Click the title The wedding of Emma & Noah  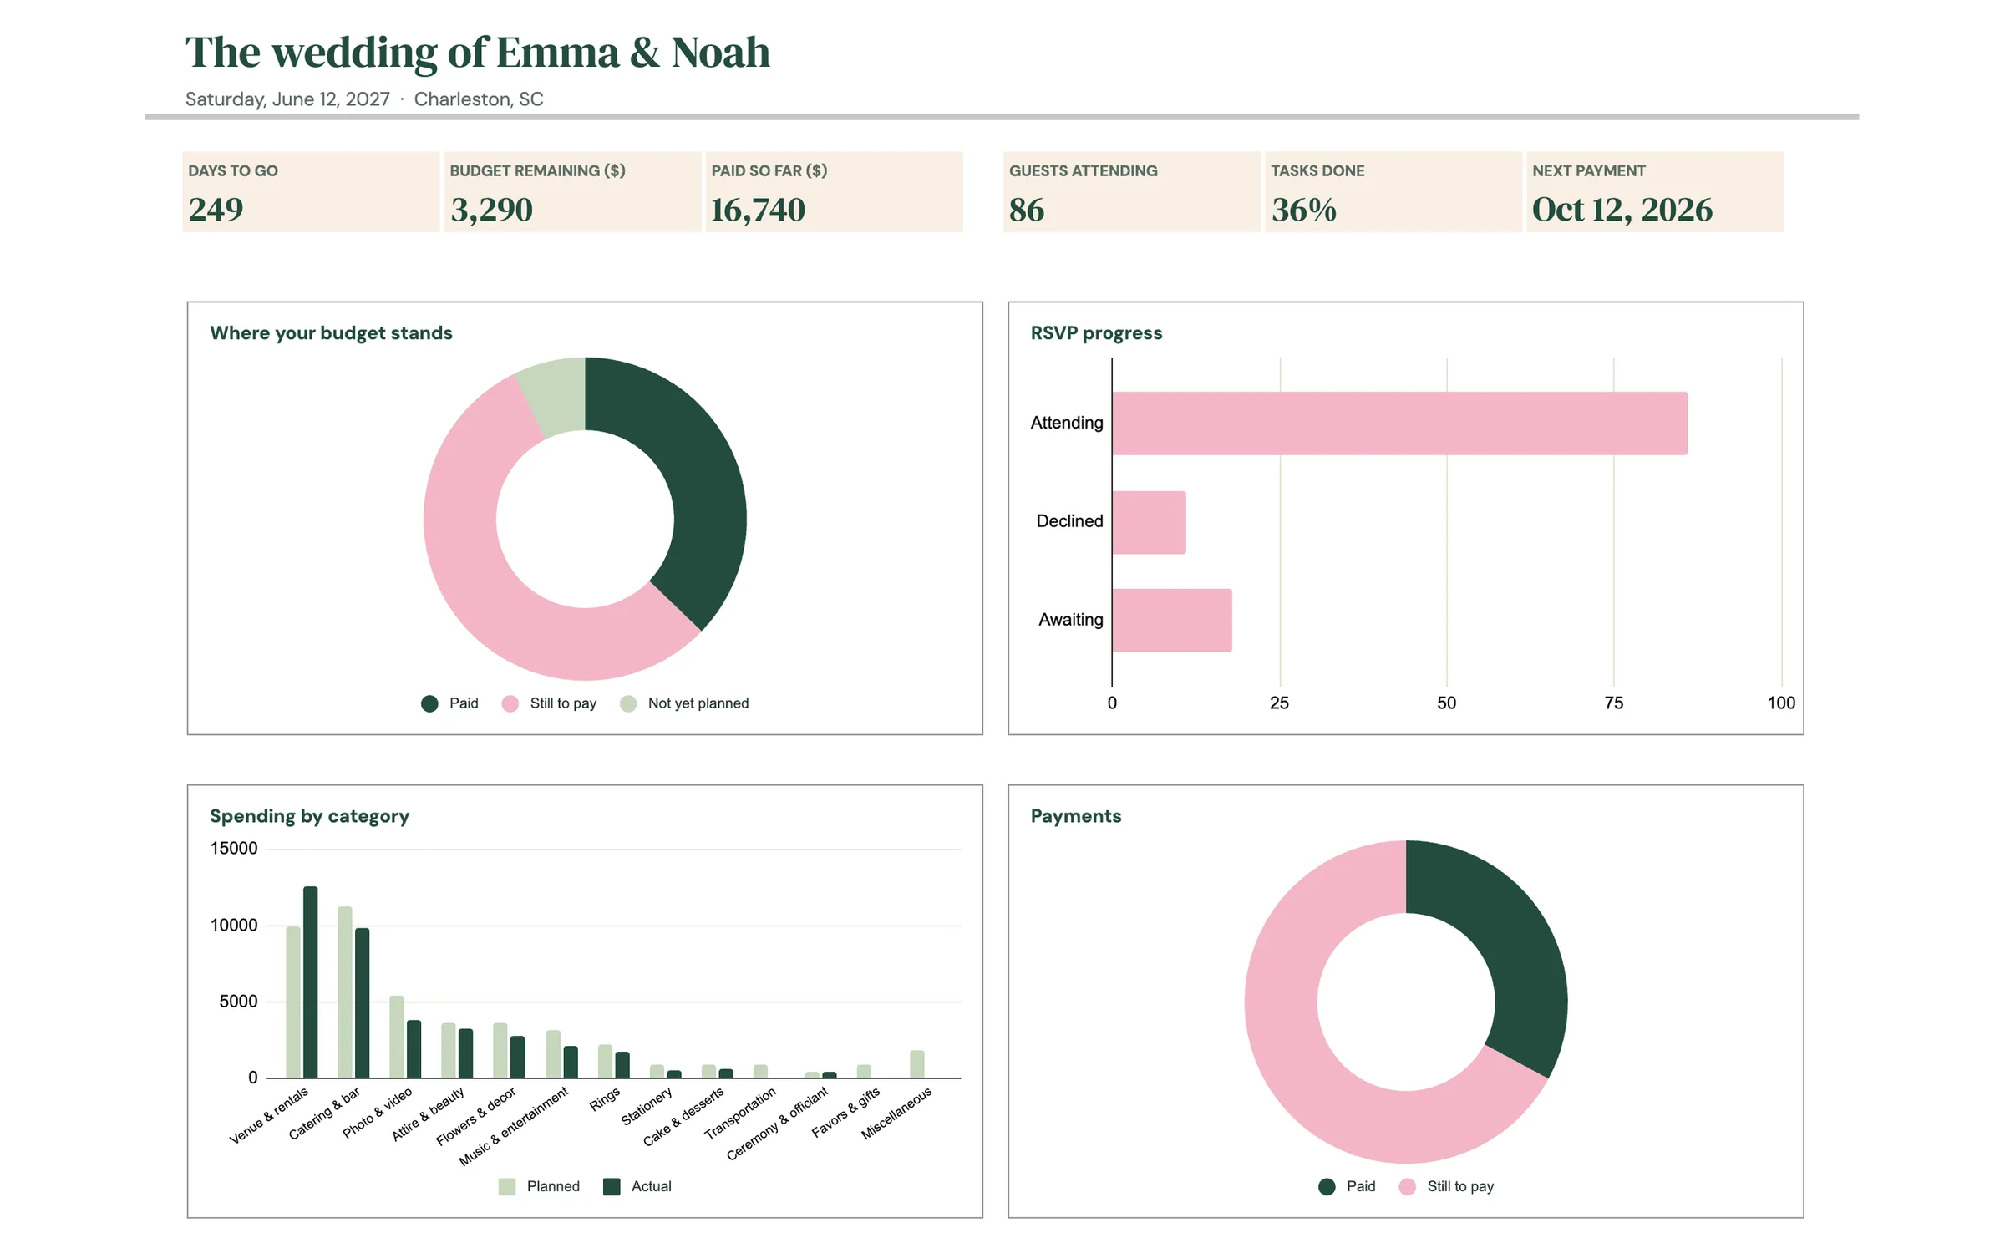477,53
